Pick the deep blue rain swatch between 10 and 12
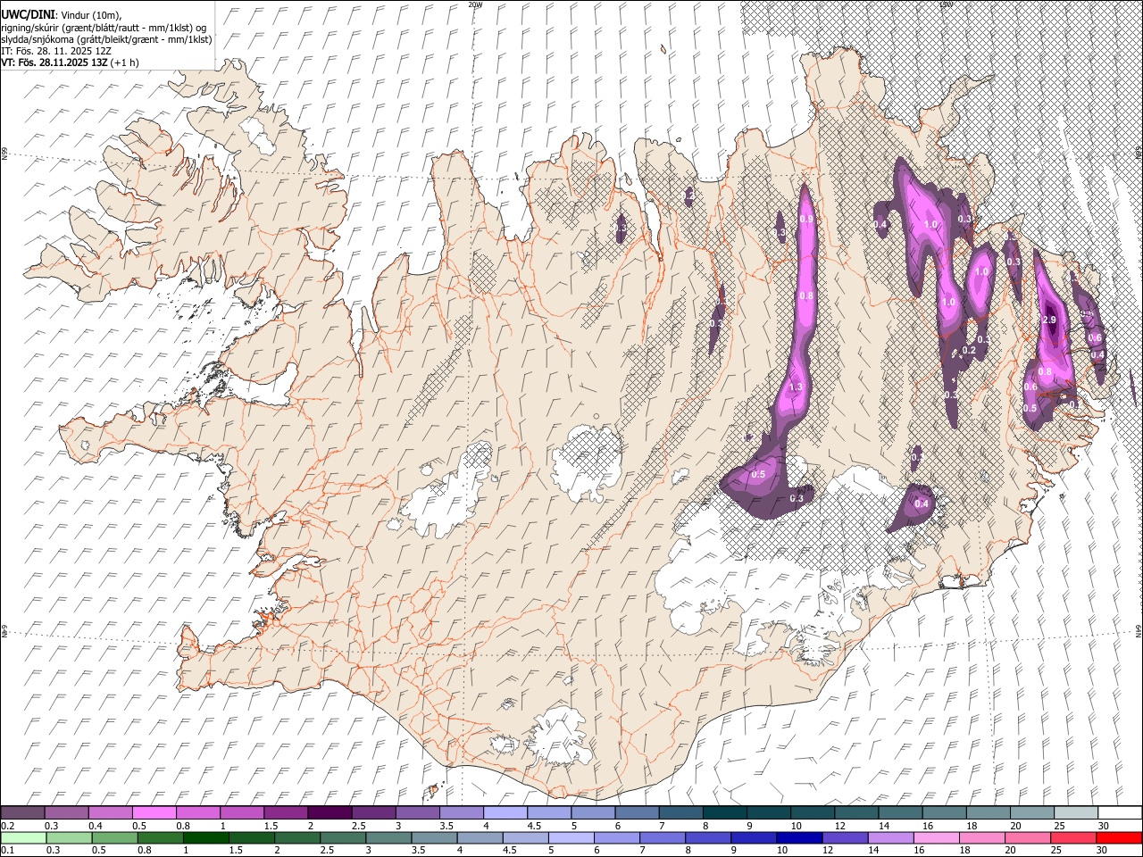The height and width of the screenshot is (857, 1143). click(x=800, y=837)
